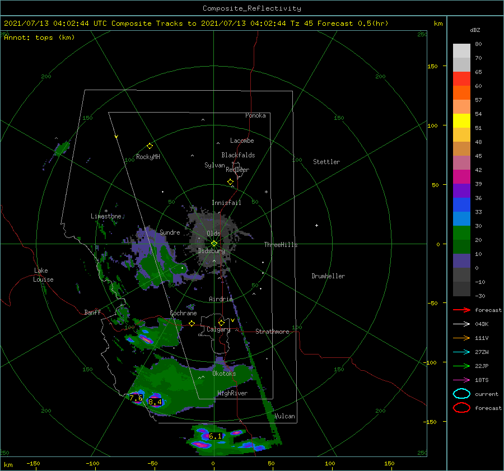Image resolution: width=504 pixels, height=471 pixels.
Task: Click the dBZ legend heading
Action: (x=475, y=30)
